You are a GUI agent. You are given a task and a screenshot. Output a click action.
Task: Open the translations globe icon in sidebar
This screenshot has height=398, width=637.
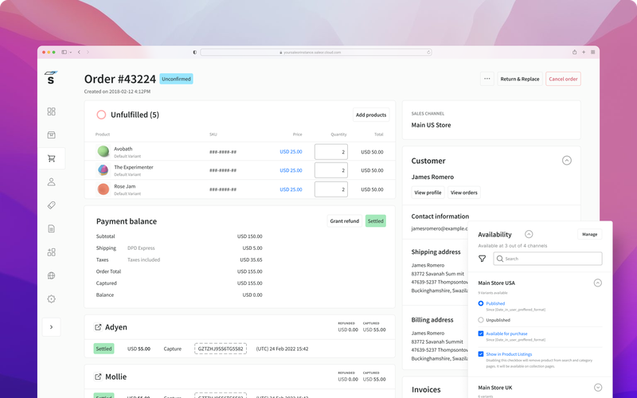click(x=51, y=275)
